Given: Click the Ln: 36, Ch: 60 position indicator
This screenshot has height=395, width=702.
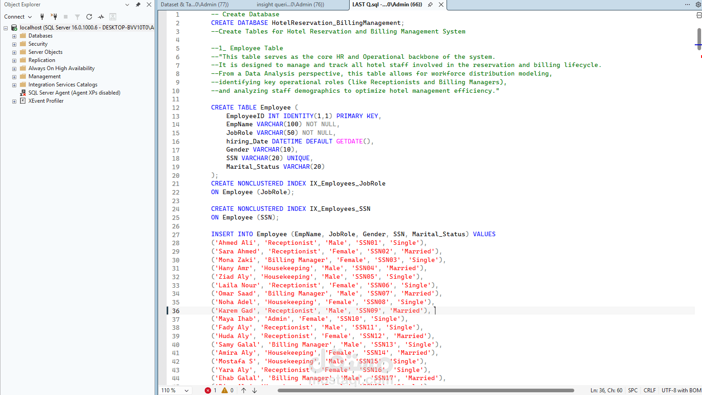Looking at the screenshot, I should [606, 390].
